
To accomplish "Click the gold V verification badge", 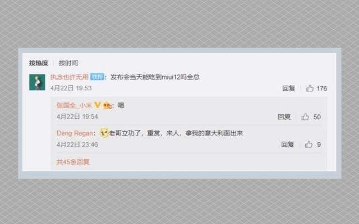I will 97,105.
